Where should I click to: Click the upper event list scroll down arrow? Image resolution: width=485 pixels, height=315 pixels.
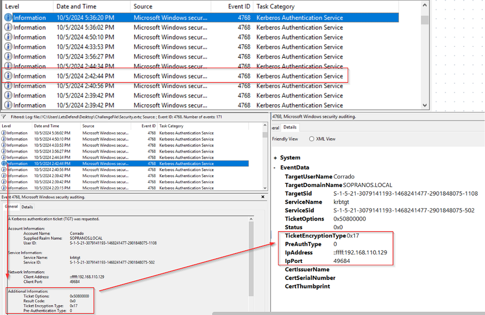(x=425, y=105)
